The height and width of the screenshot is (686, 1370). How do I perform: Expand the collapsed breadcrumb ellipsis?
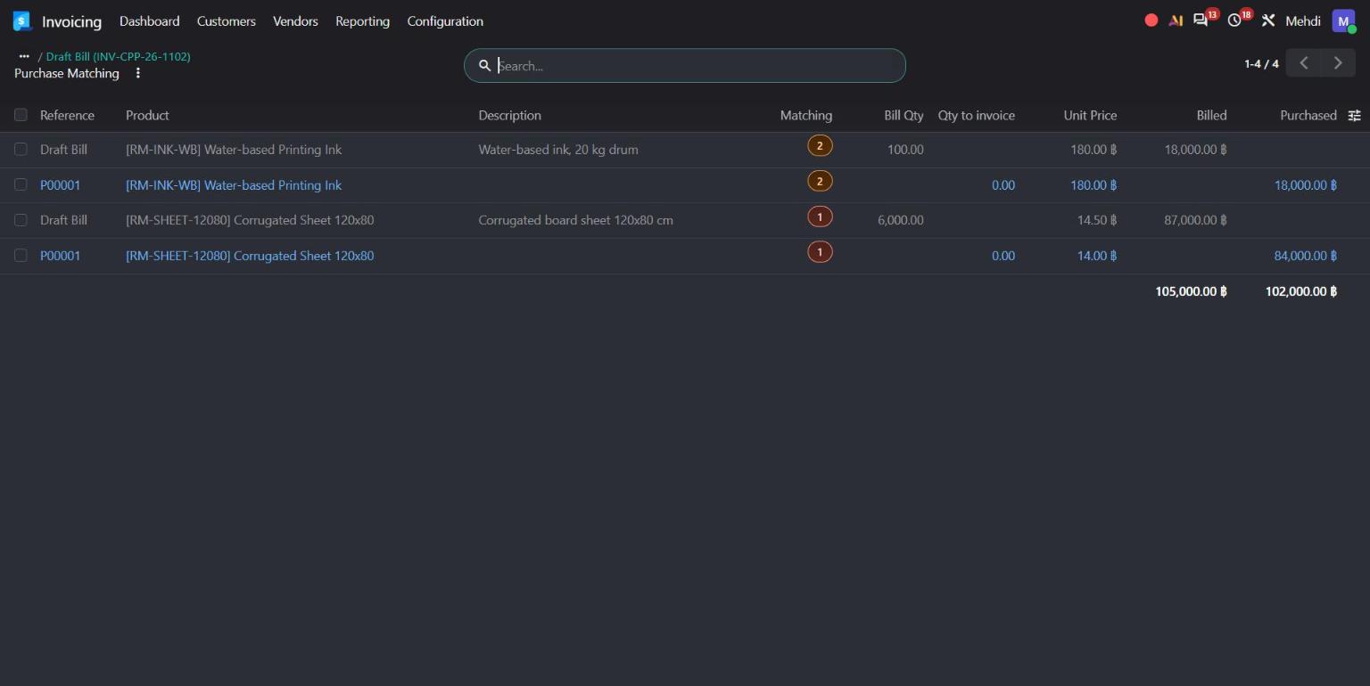pos(24,56)
